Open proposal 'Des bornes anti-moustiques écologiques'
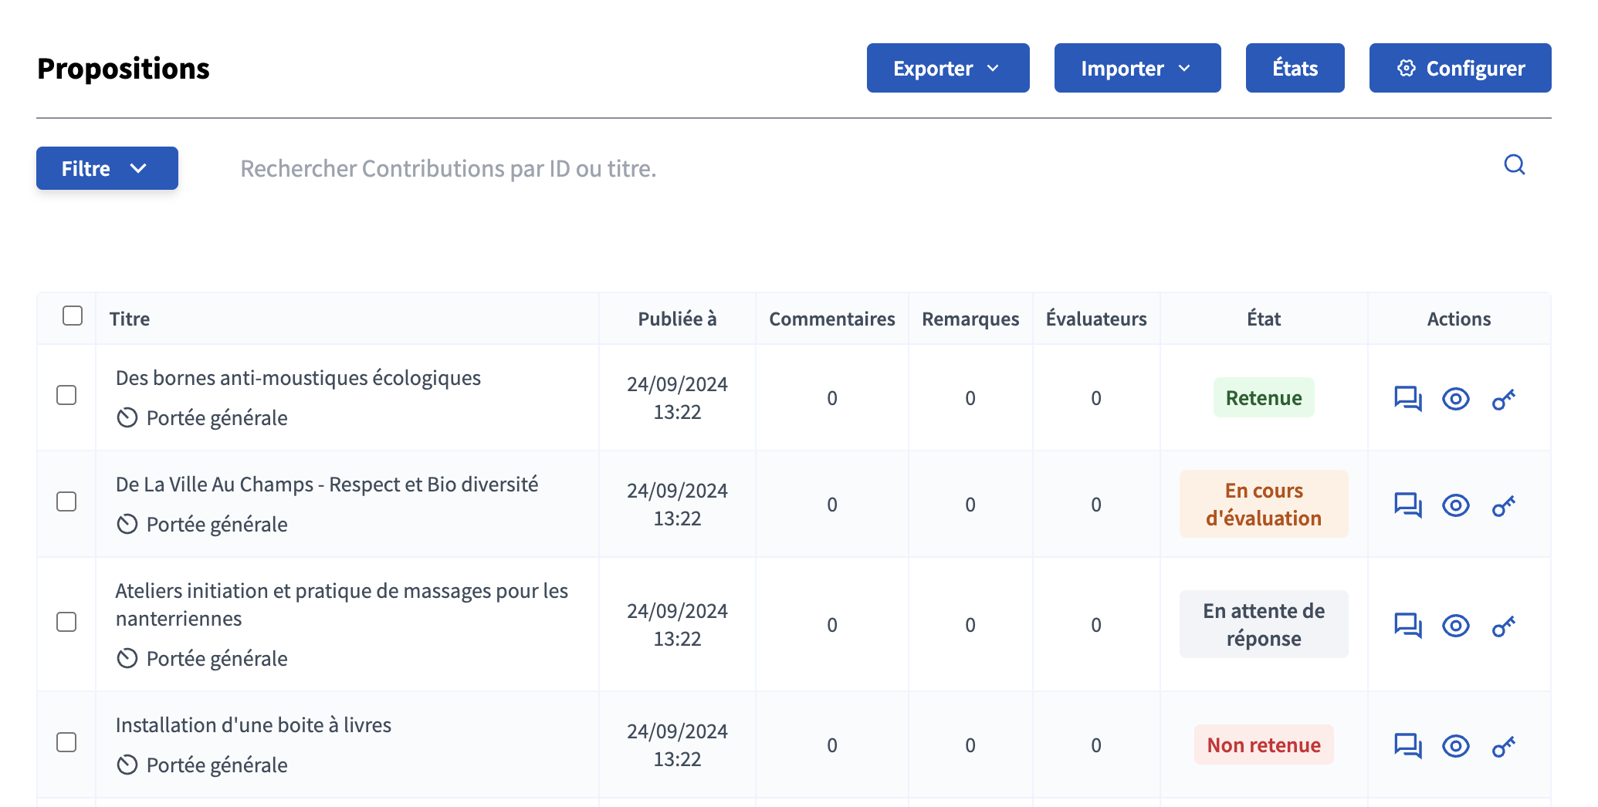The image size is (1598, 807). point(298,378)
